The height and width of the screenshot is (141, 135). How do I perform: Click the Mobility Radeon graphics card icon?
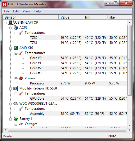point(16,88)
